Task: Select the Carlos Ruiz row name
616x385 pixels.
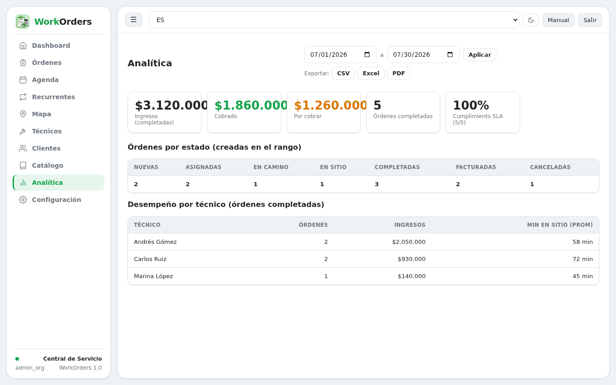Action: click(150, 259)
